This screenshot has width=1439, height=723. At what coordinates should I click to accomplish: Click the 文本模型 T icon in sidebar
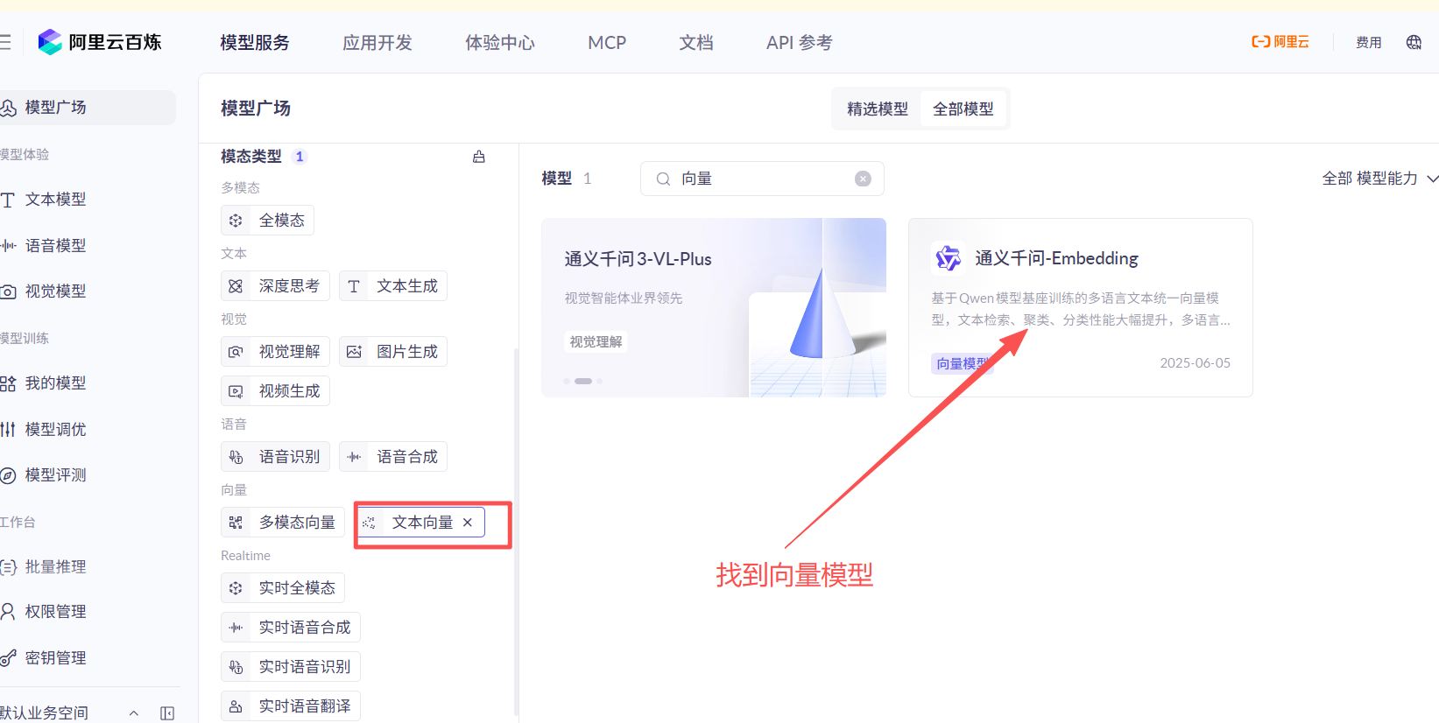8,200
